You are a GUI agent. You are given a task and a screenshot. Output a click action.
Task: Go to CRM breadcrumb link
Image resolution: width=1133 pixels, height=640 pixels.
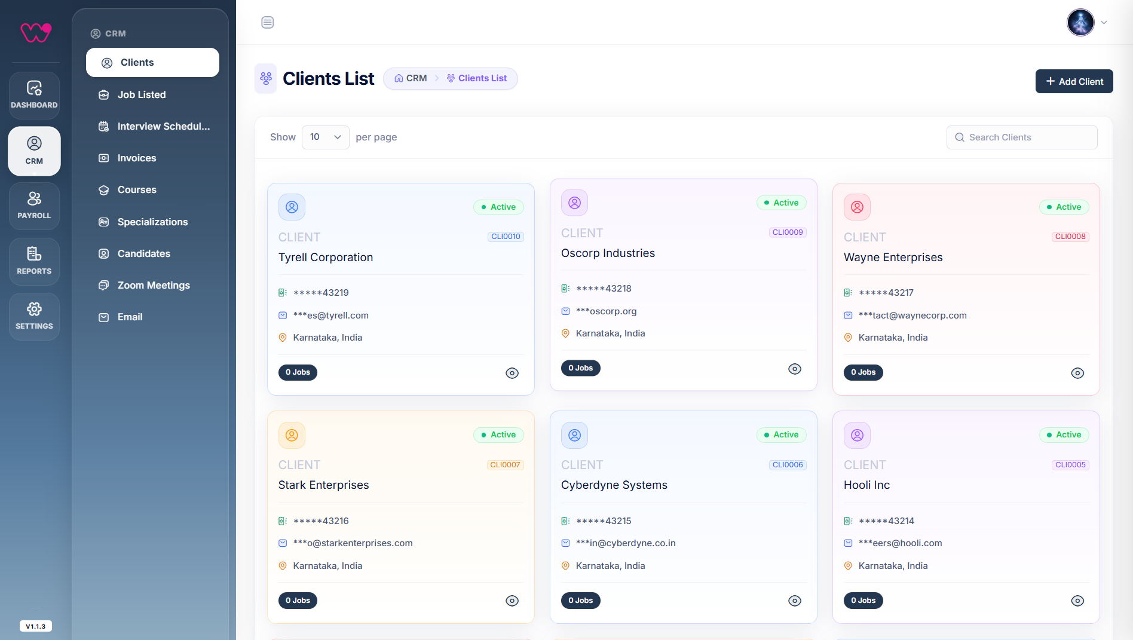411,78
